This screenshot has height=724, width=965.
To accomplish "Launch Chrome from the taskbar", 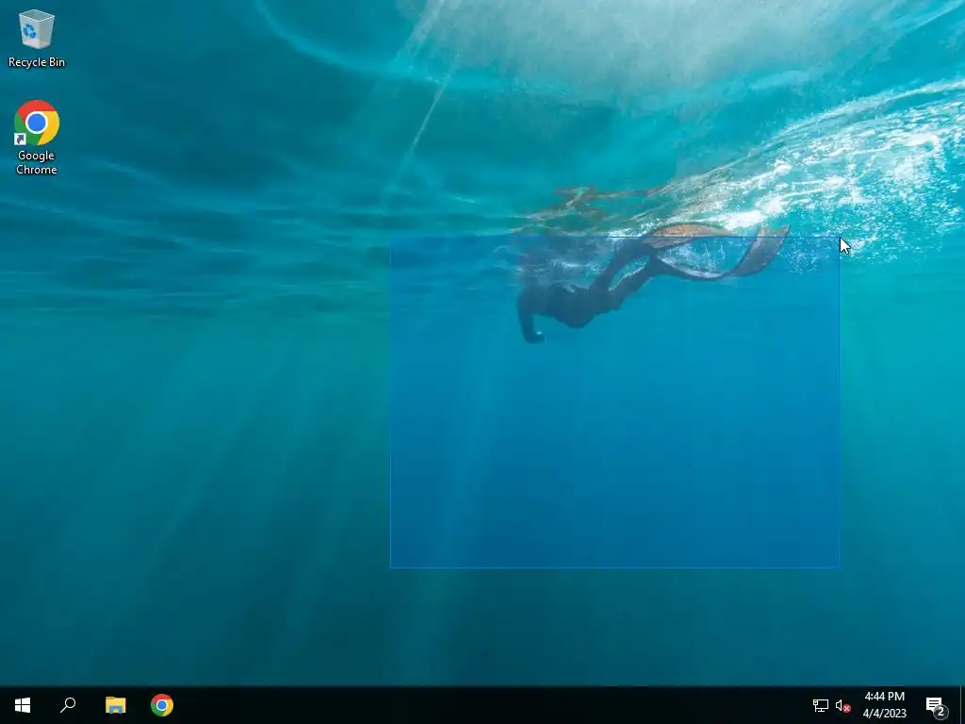I will 162,705.
